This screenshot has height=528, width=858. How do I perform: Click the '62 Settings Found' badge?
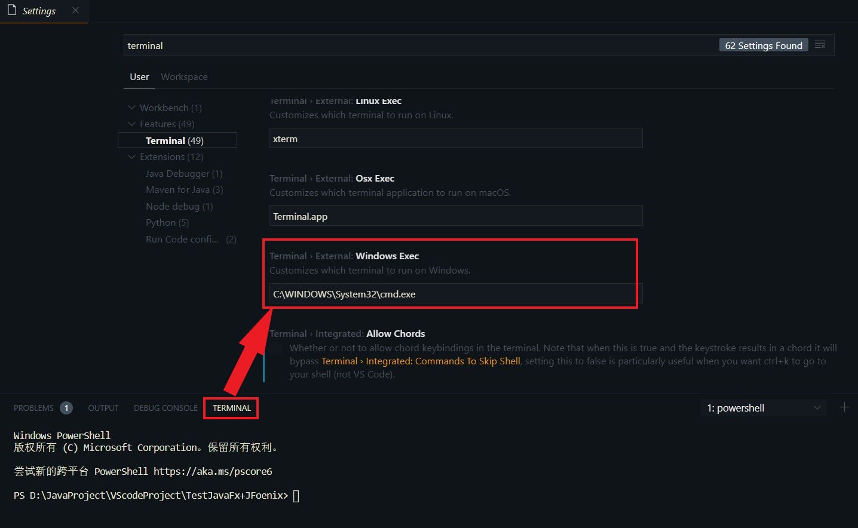(764, 45)
